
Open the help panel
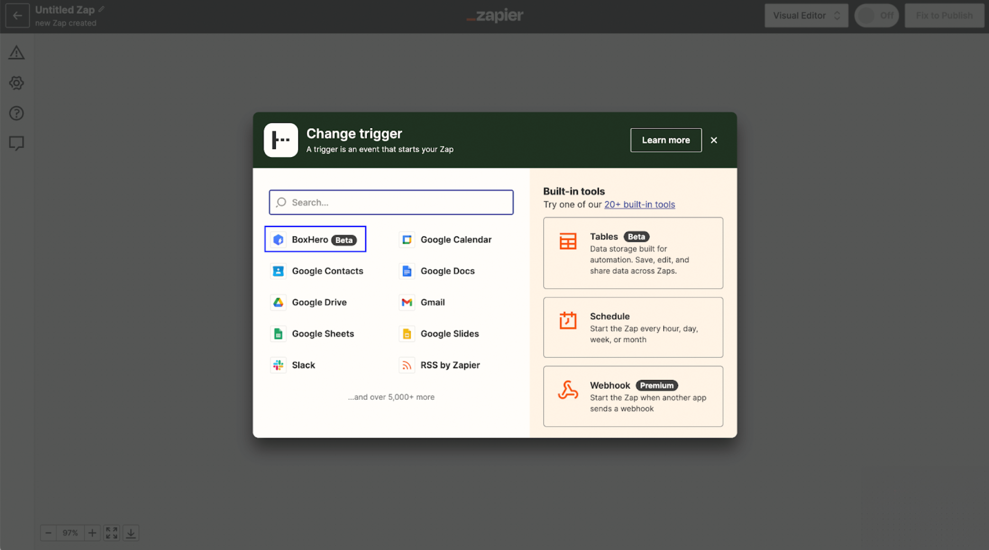click(x=16, y=113)
